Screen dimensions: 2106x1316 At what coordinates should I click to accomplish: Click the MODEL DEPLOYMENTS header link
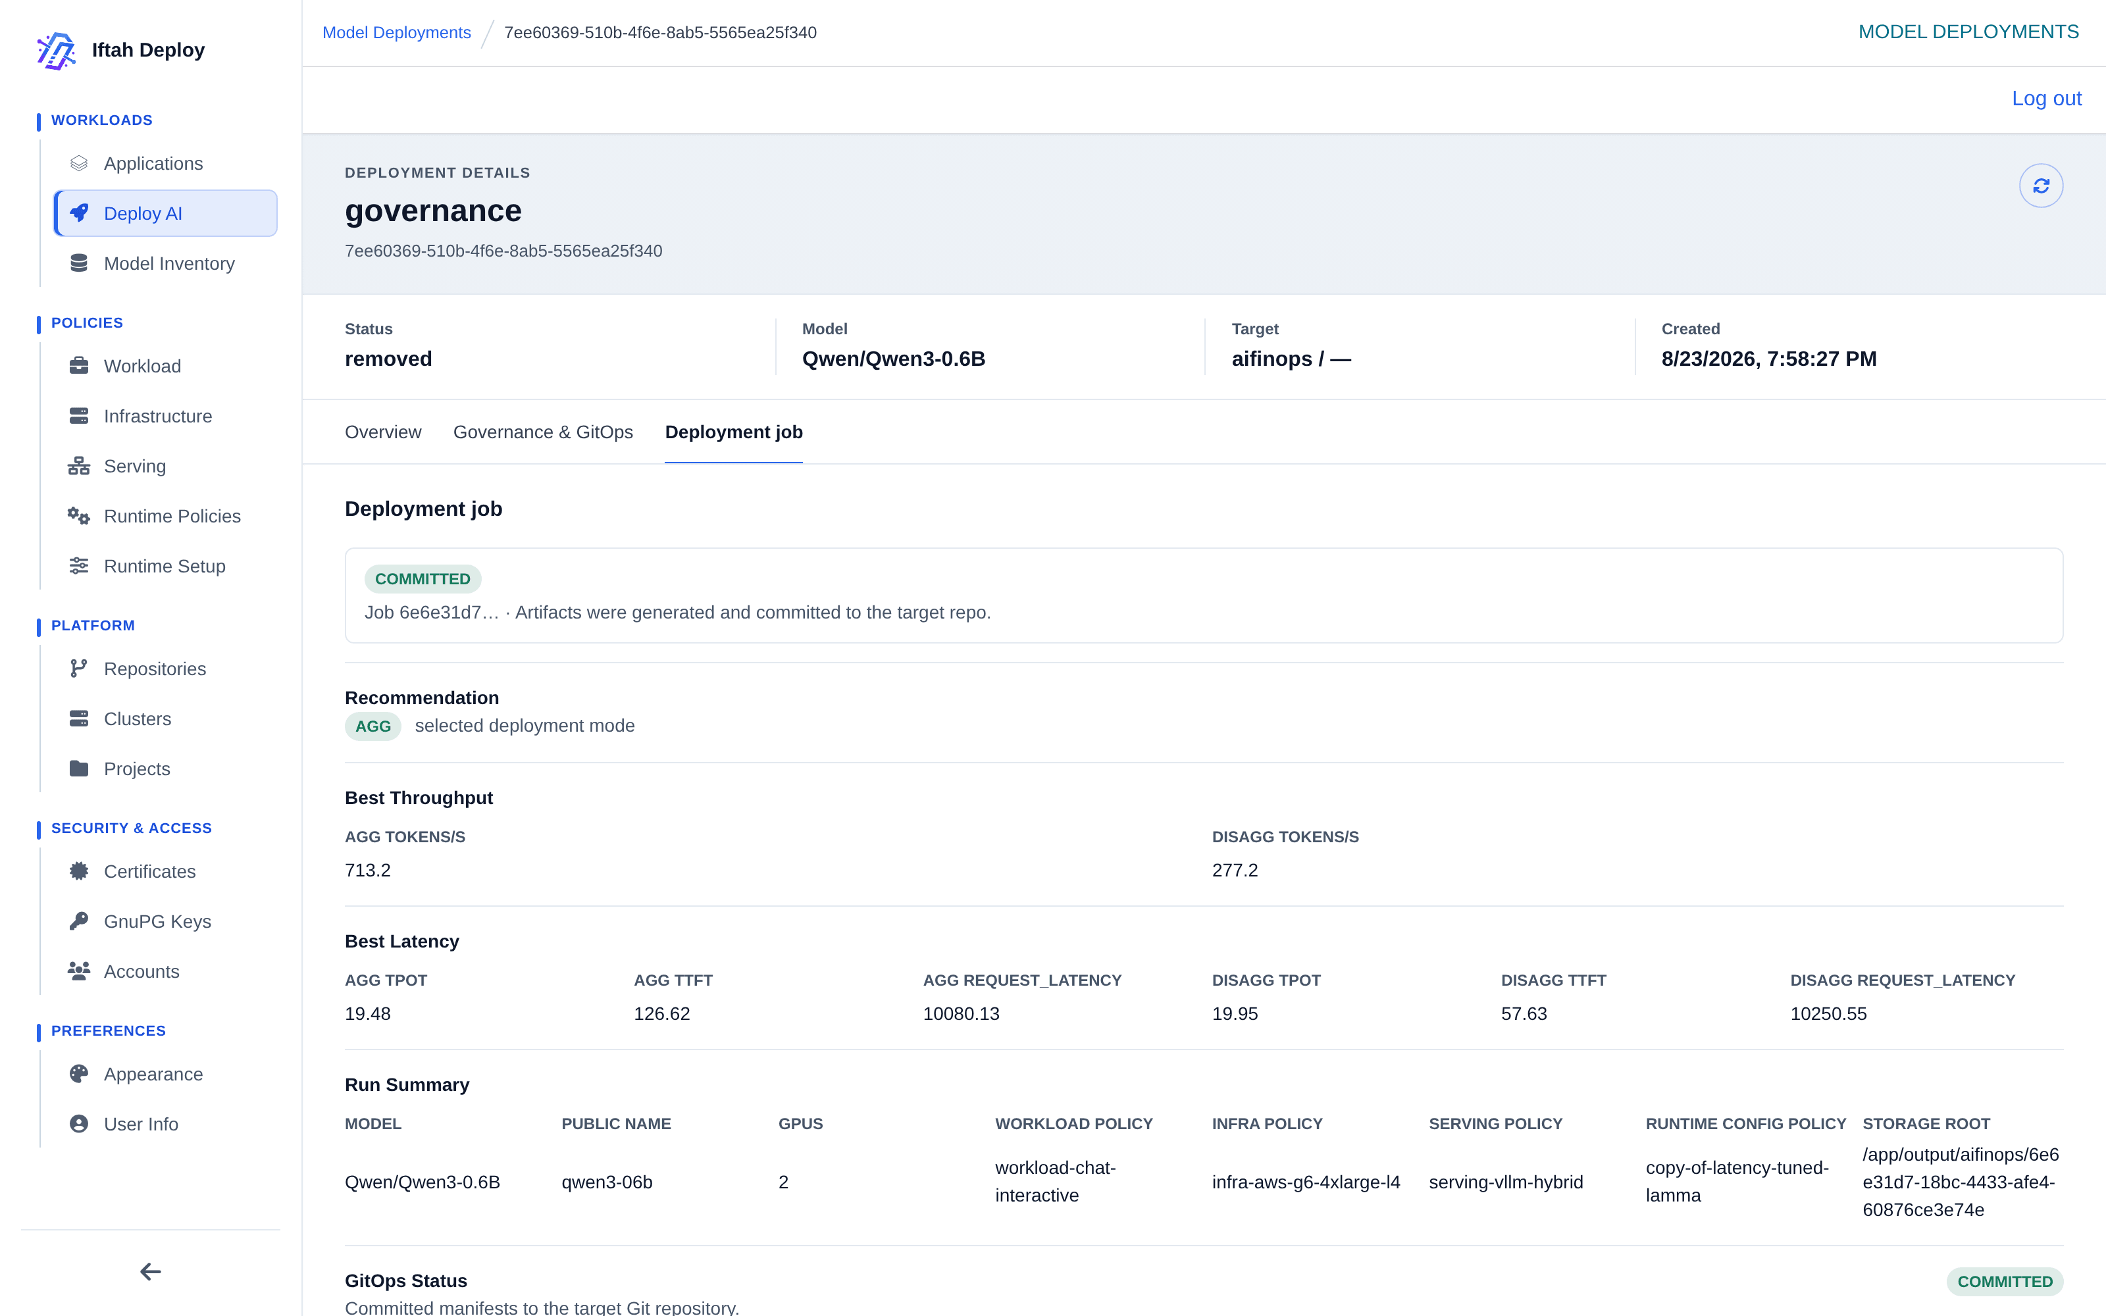pos(1968,32)
